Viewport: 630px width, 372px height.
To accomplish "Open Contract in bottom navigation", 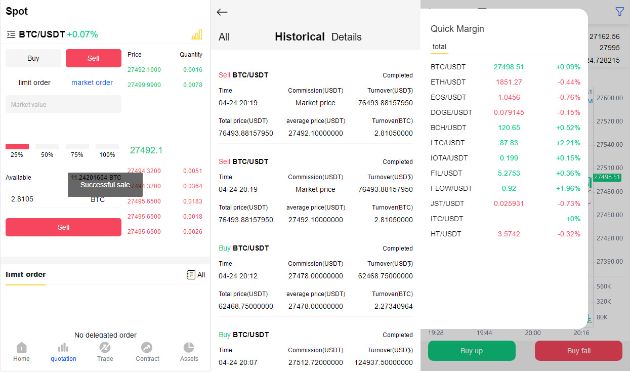I will point(147,352).
